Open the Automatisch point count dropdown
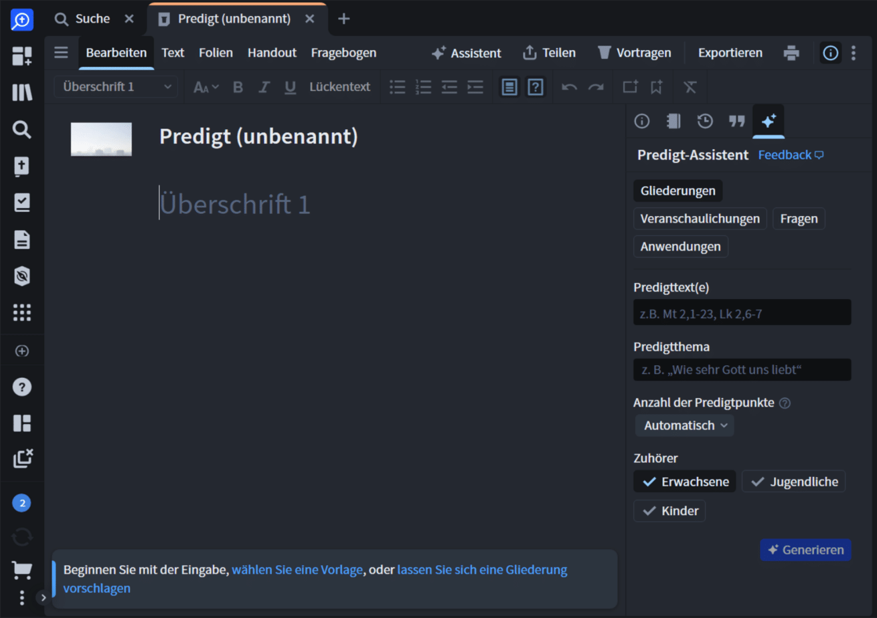 (x=685, y=425)
